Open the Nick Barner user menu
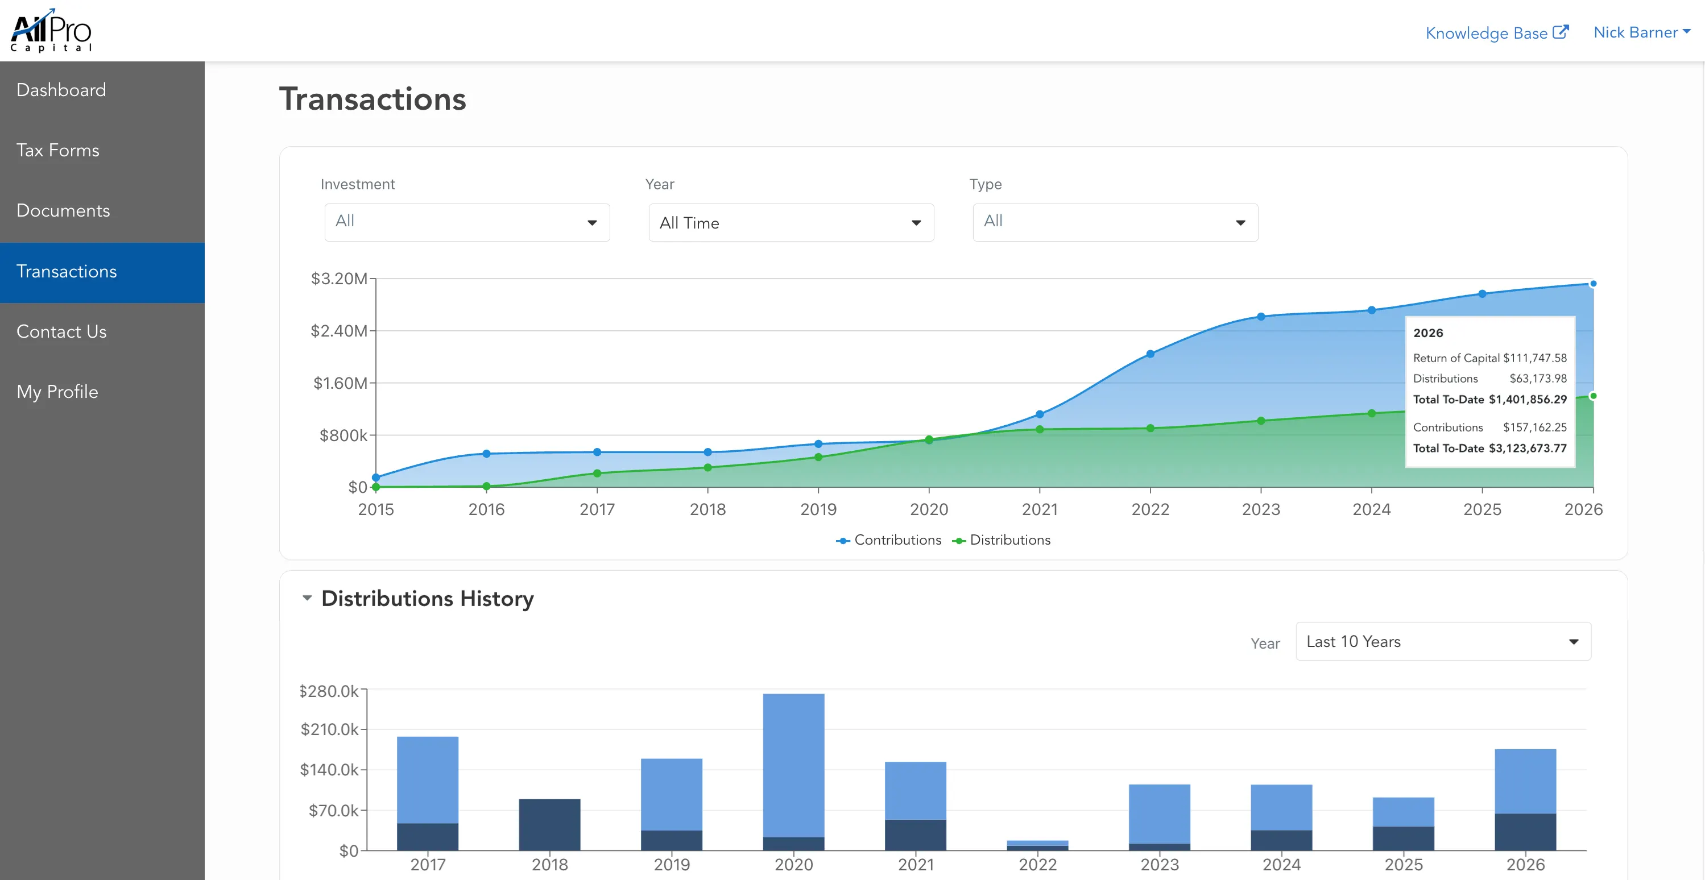 point(1642,32)
